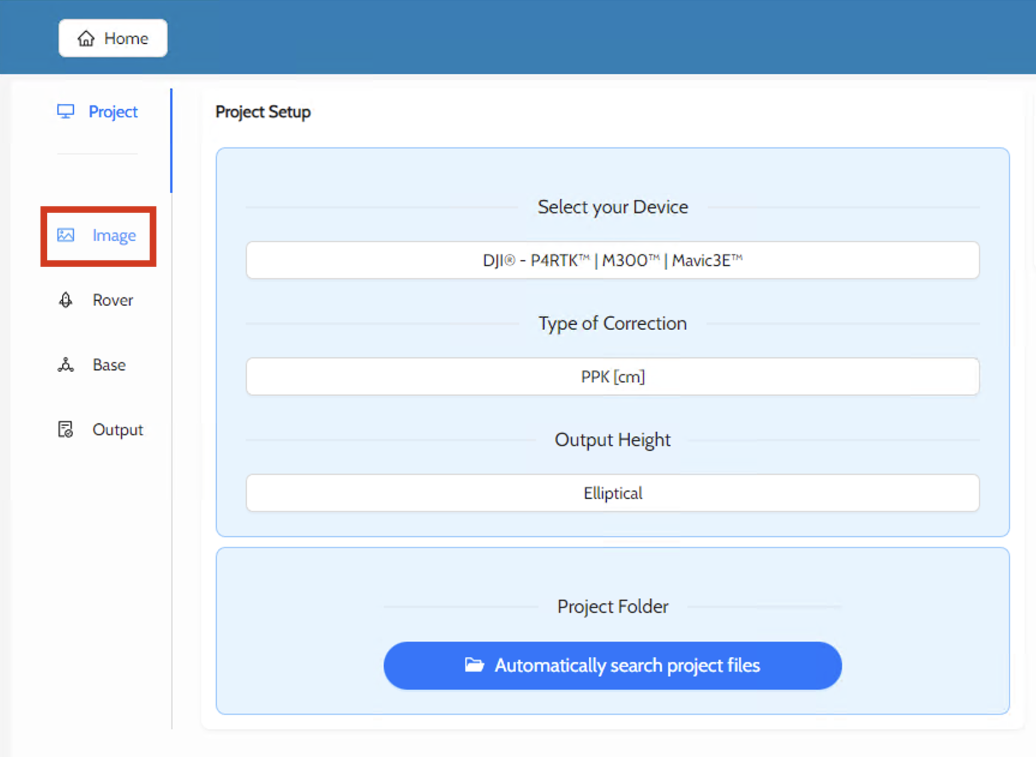Click the Type of Correction label
This screenshot has width=1036, height=757.
[x=612, y=324]
